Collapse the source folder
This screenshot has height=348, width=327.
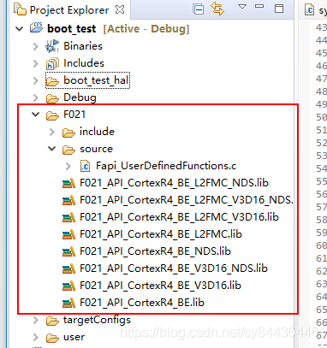[52, 149]
